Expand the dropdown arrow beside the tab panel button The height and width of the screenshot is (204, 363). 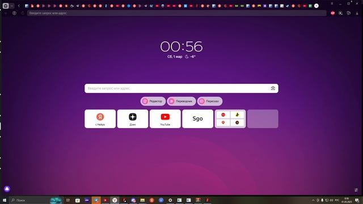[12, 6]
